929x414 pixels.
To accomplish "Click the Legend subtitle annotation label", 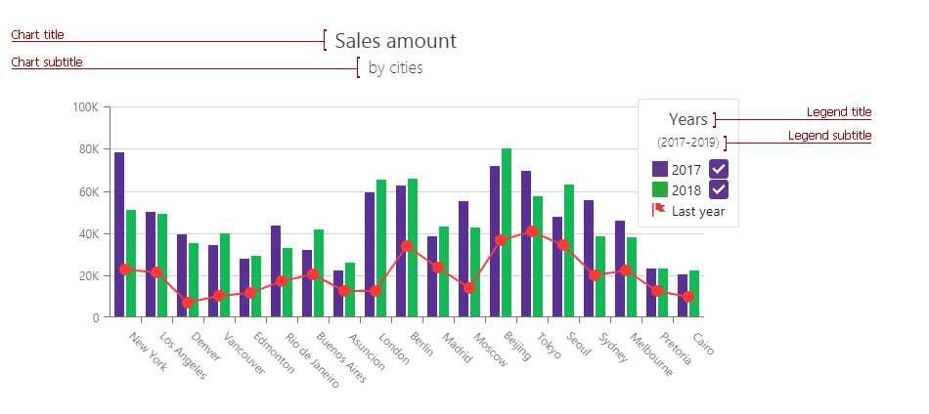I will coord(829,136).
